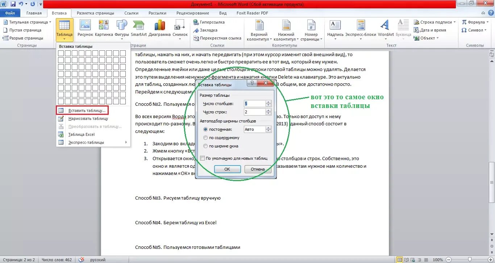Viewport: 495px width, 263px height.
Task: Open the Таблица insert button
Action: point(65,29)
